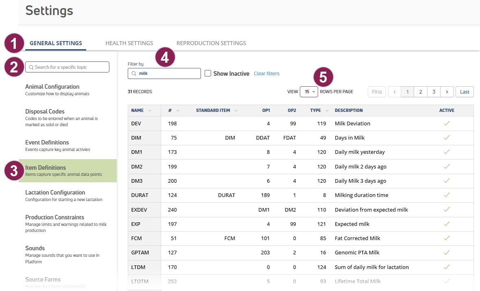This screenshot has width=480, height=291.
Task: Click the active checkmark for DEV row
Action: (447, 123)
